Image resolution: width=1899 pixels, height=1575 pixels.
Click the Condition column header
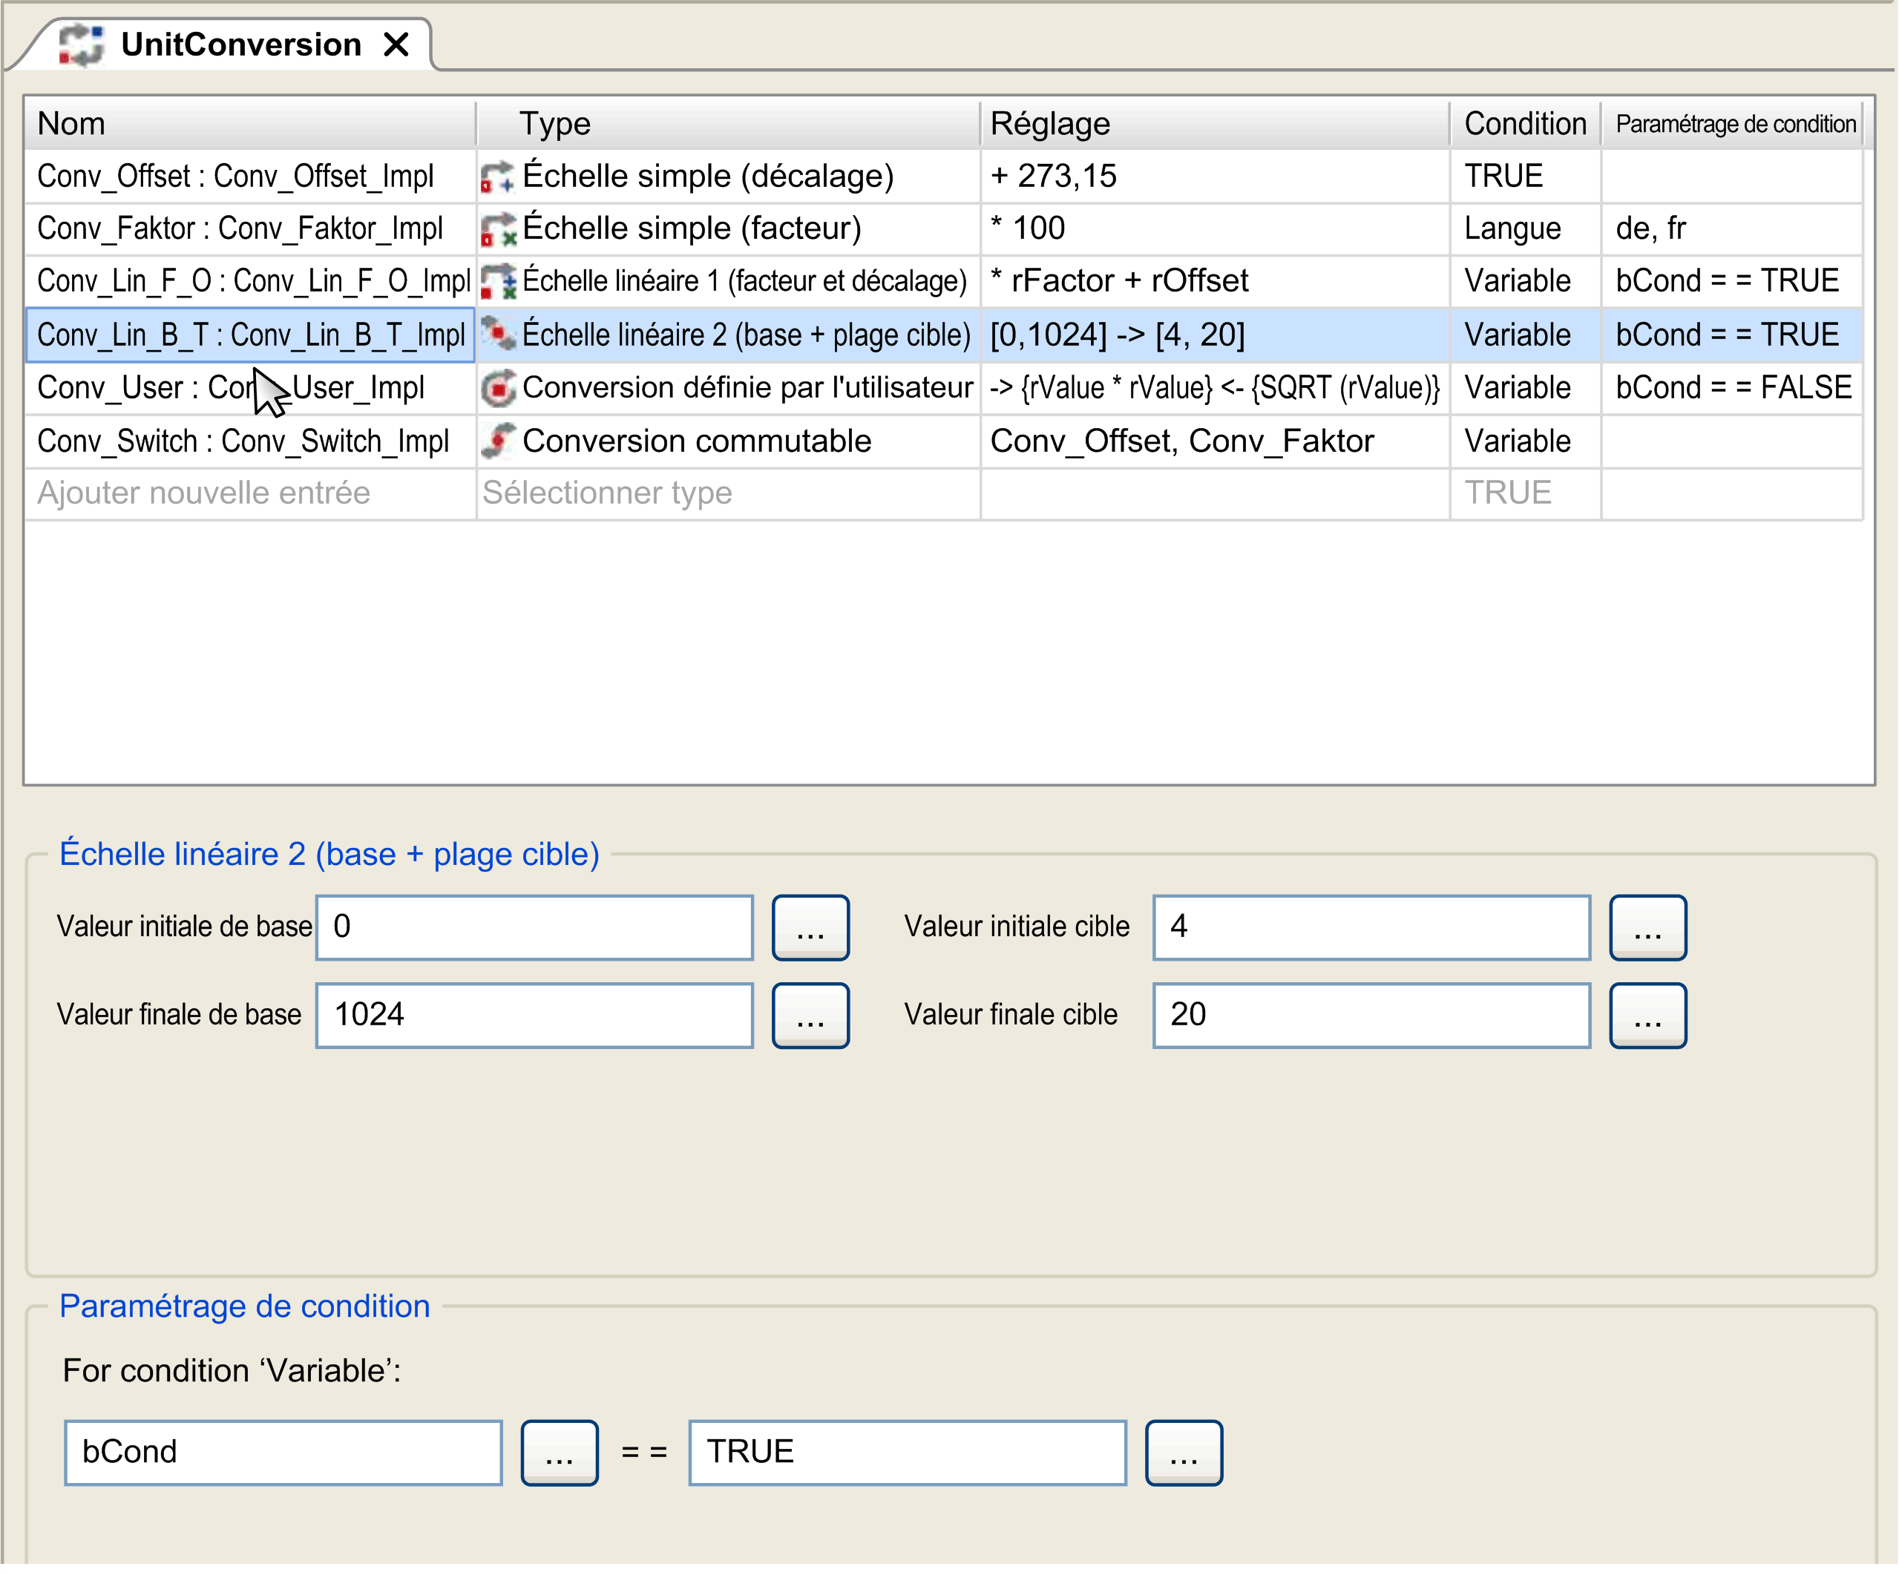tap(1526, 124)
